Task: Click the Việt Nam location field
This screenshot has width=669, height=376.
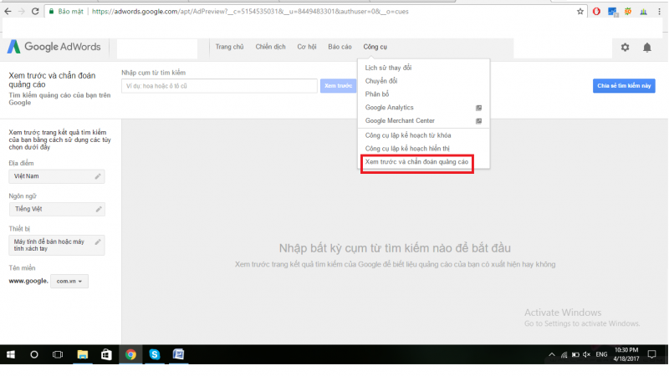Action: pos(57,176)
